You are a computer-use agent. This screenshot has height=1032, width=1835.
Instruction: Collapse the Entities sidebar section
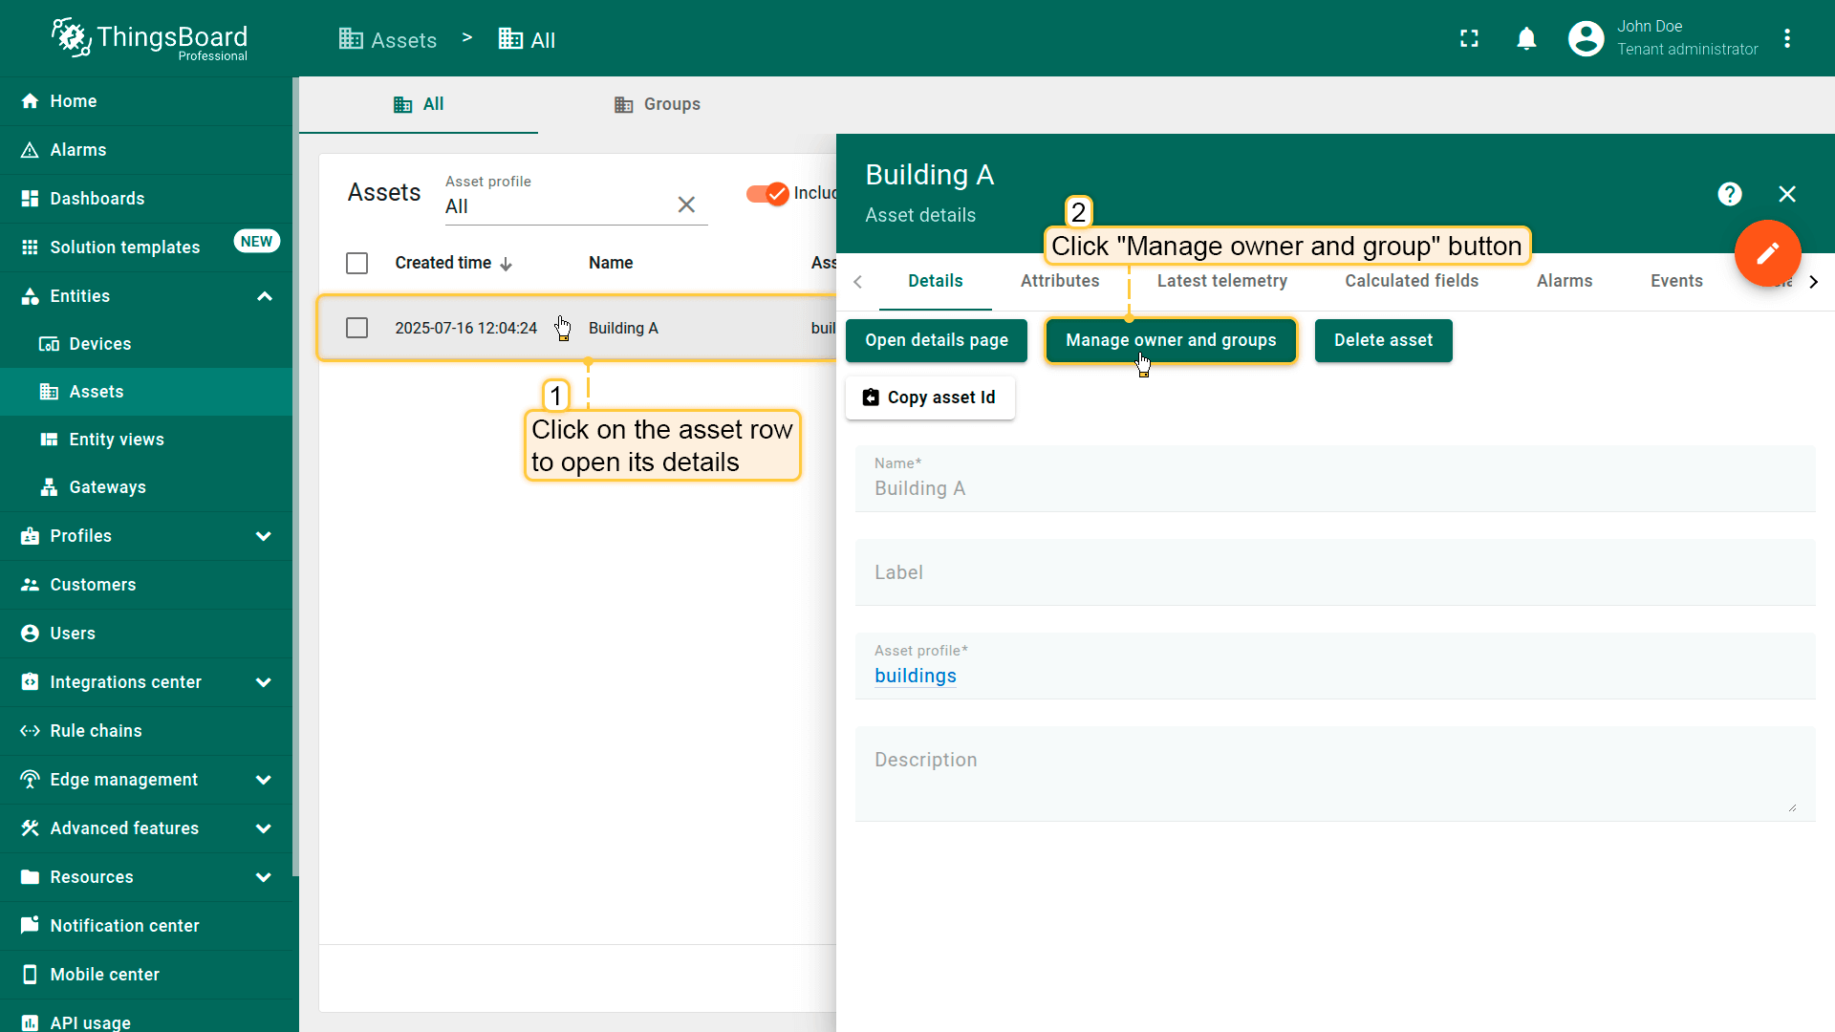point(264,296)
